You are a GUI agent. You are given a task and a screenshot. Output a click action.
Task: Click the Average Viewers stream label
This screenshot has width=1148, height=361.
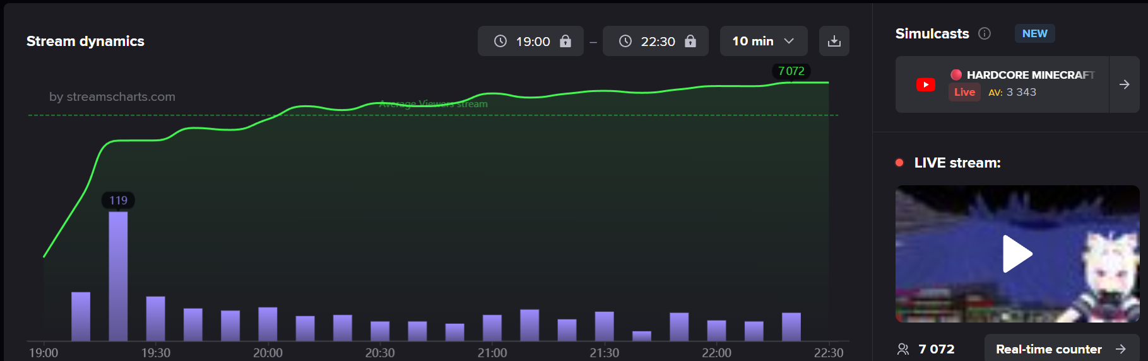433,104
